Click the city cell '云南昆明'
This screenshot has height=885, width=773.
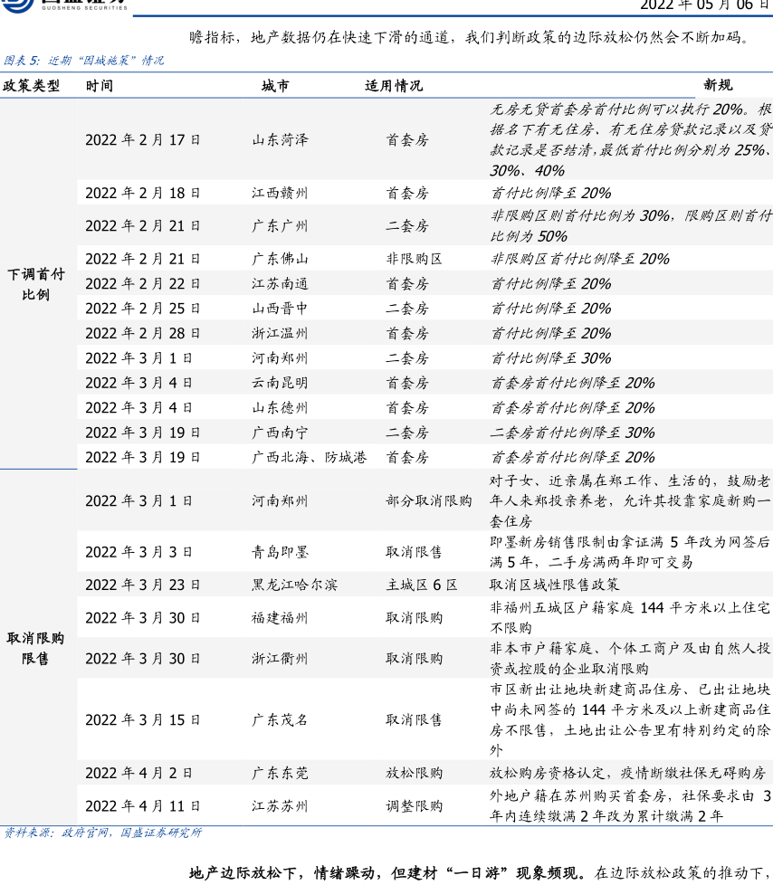point(280,384)
